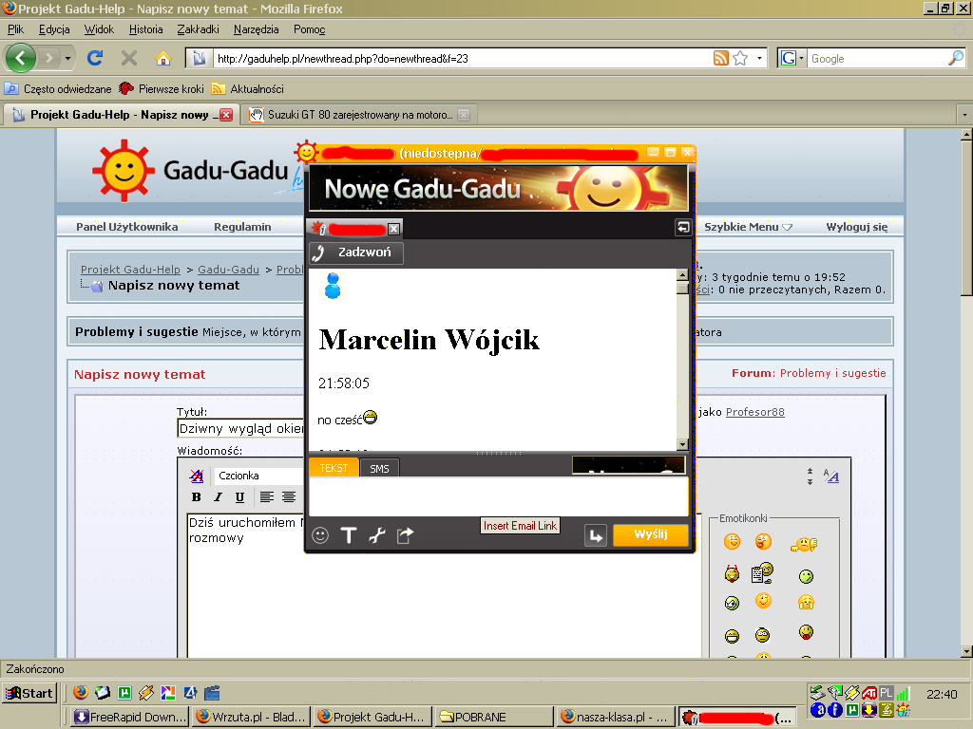Select the SMS tab in the chat window
973x729 pixels.
coord(379,469)
